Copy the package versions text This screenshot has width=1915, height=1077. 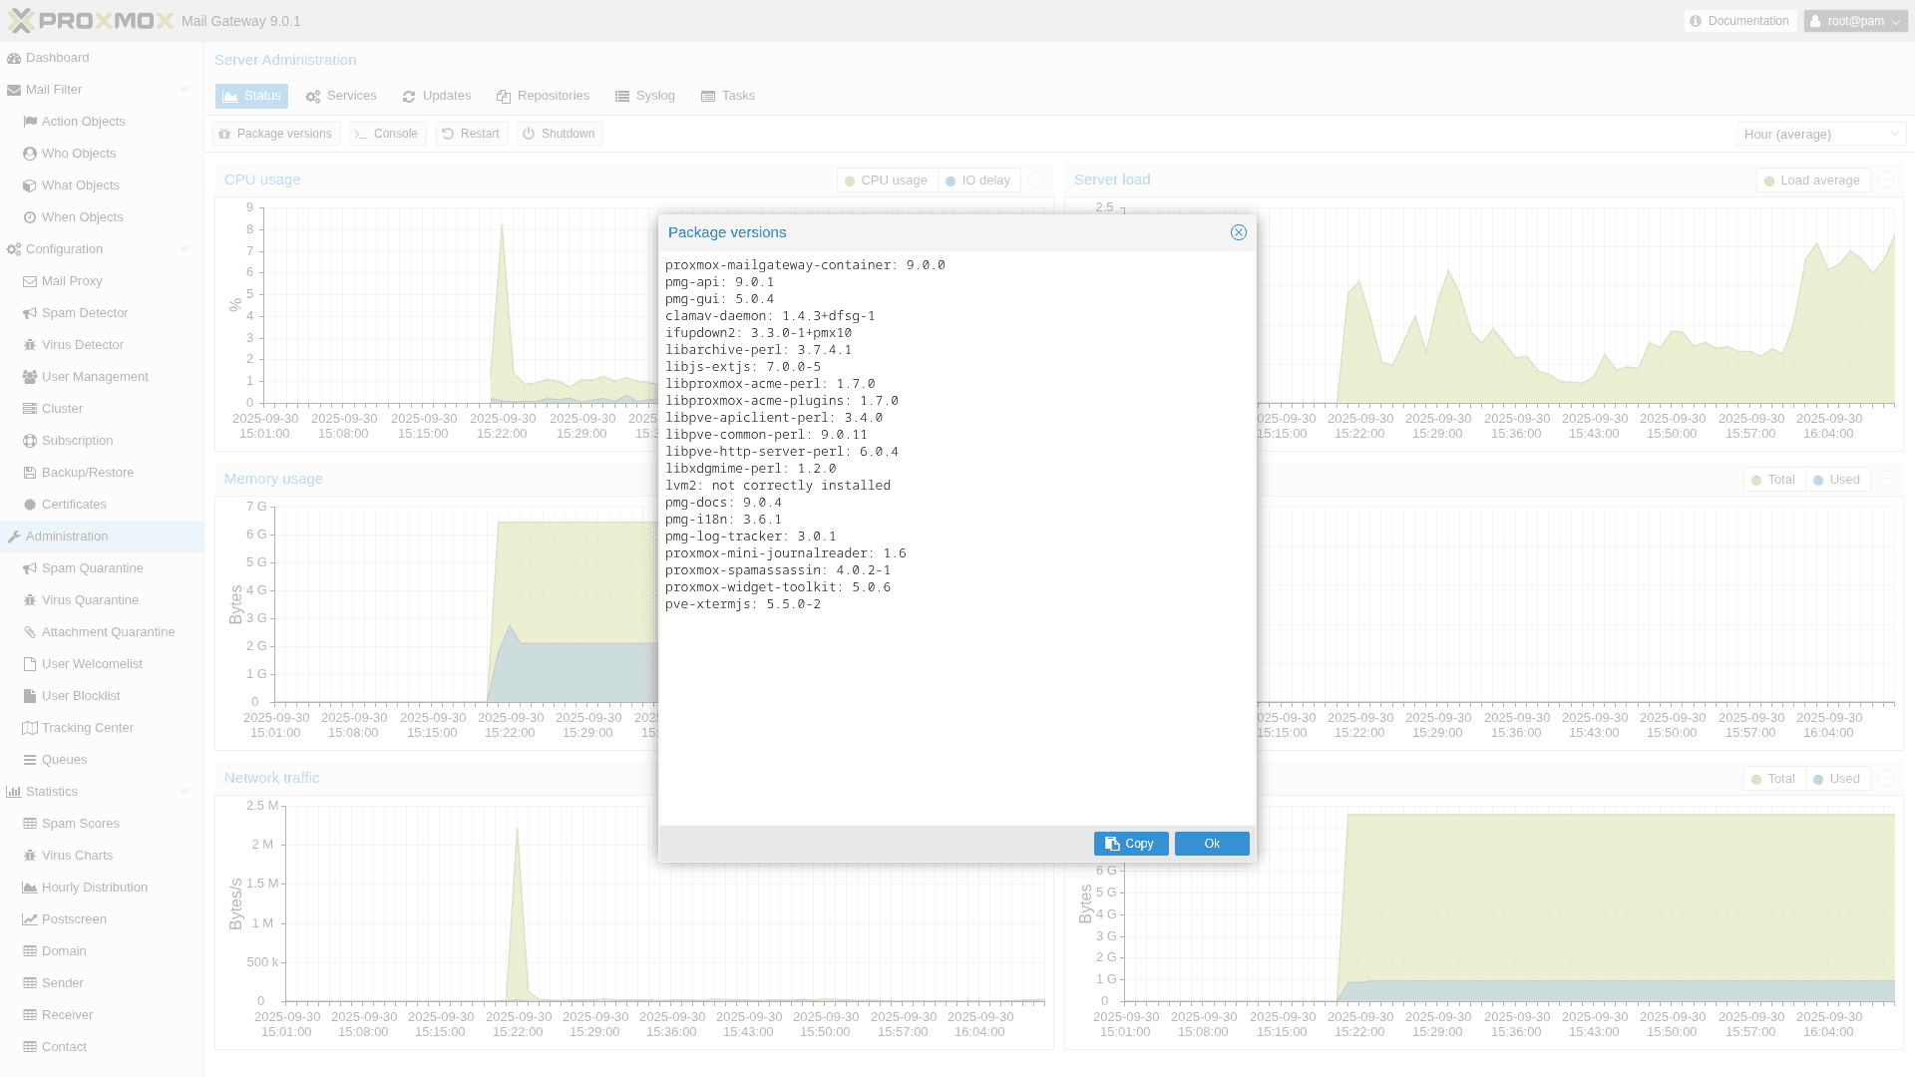tap(1131, 843)
